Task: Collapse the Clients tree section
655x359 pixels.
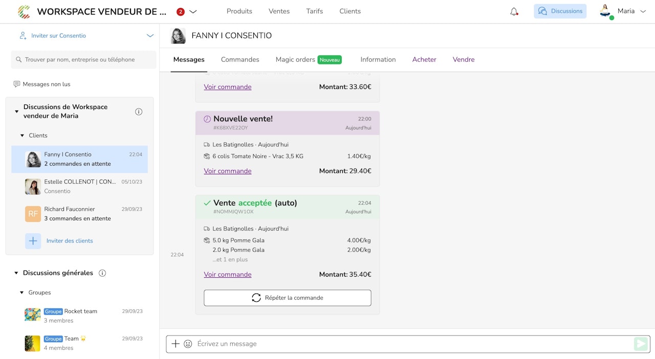Action: (22, 136)
